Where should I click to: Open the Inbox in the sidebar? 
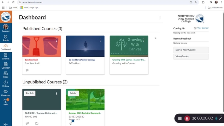coord(6,75)
